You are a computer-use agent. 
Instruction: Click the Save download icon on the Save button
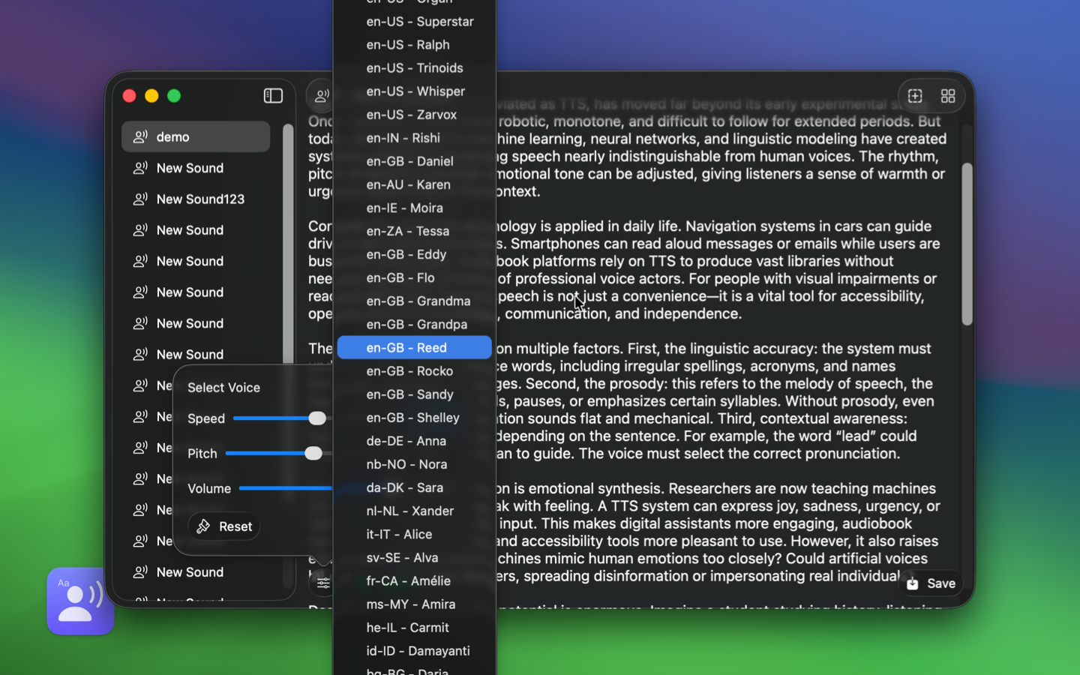point(911,583)
